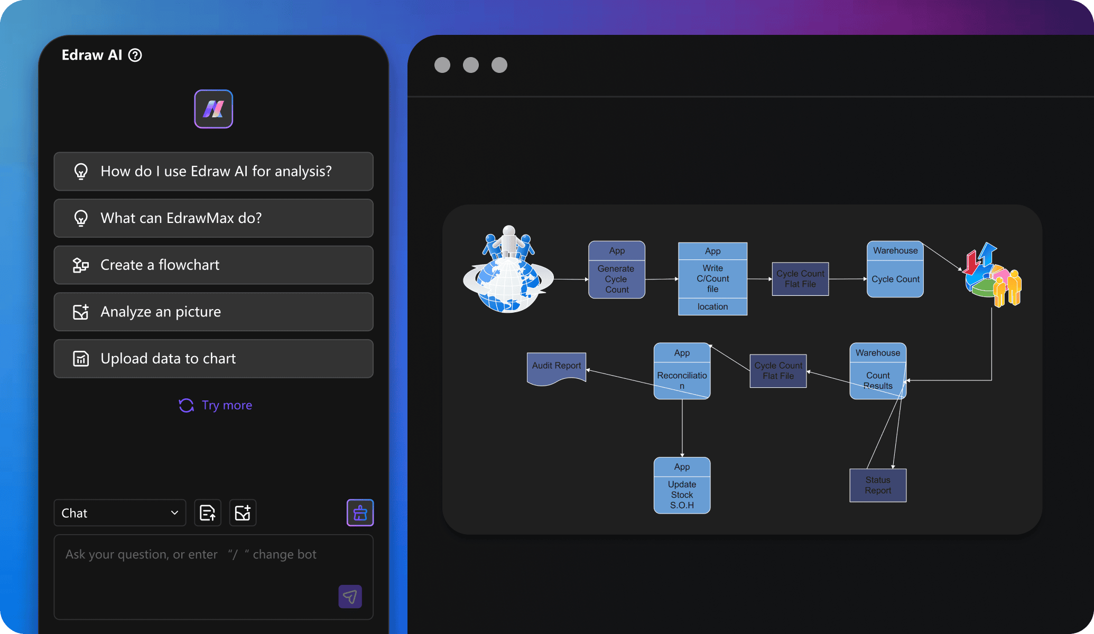Click the Analyze a picture icon

(x=81, y=311)
